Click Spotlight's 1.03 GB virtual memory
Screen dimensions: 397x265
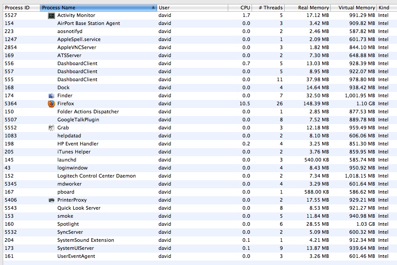(366, 224)
